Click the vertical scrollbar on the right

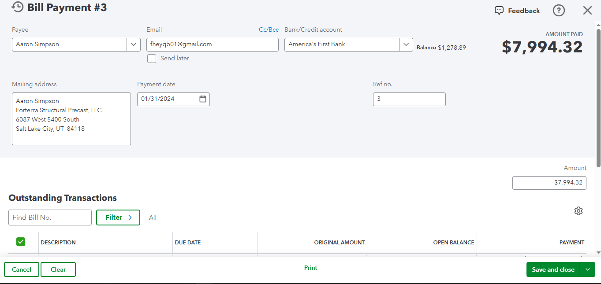point(598,97)
